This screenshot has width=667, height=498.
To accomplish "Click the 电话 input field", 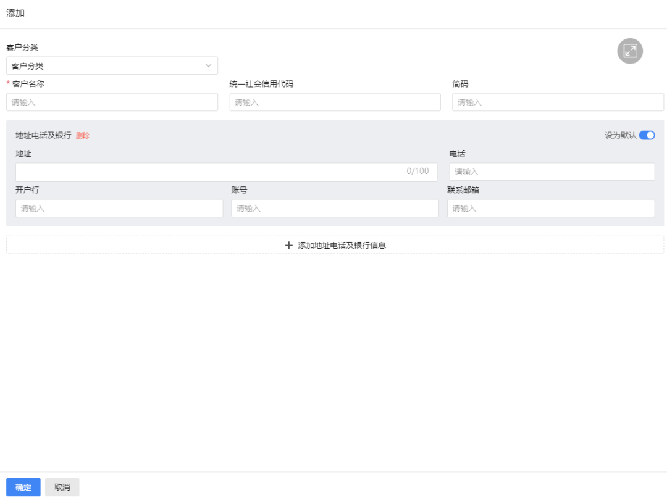I will (552, 172).
